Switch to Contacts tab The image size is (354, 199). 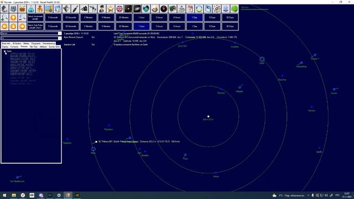click(14, 46)
